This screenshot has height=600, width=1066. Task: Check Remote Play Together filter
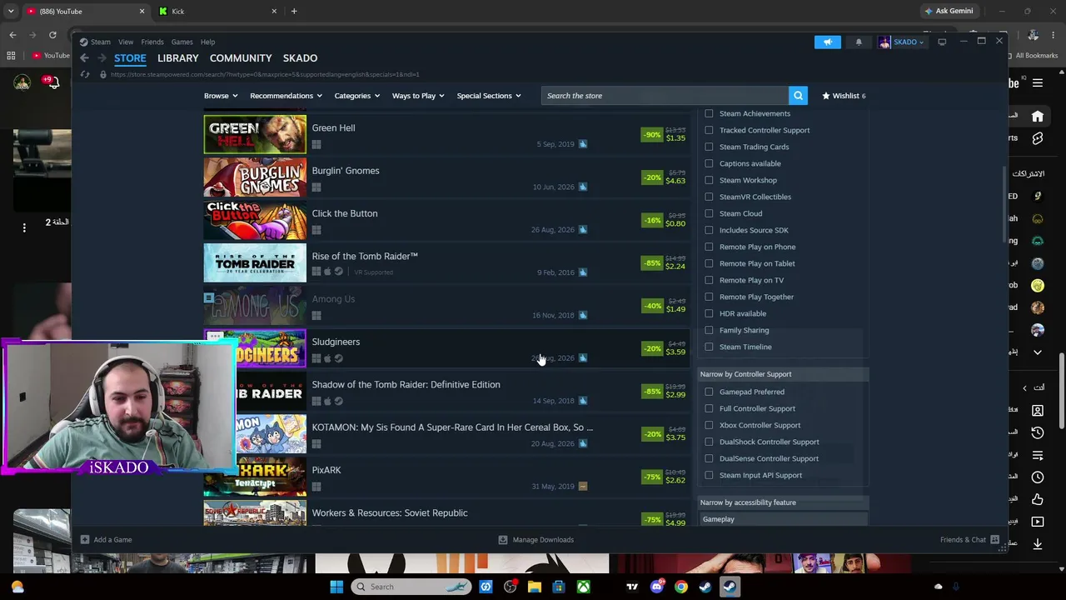click(709, 297)
